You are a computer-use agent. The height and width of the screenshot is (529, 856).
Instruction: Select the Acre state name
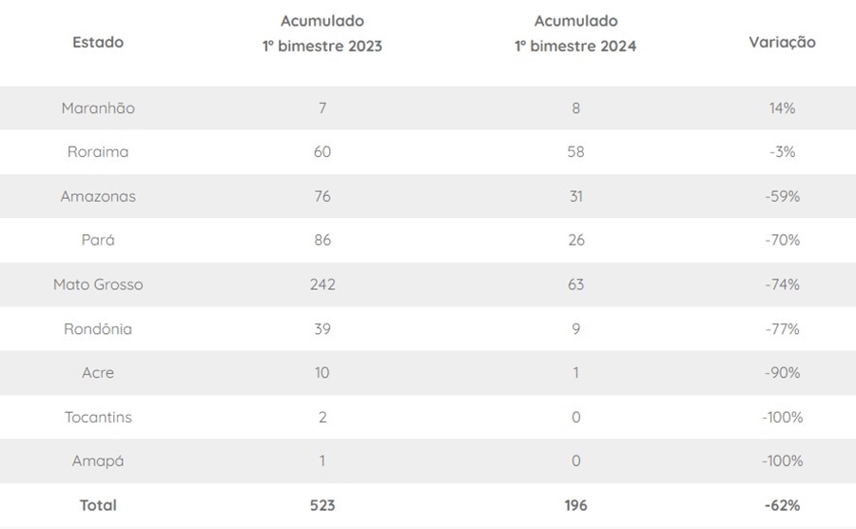pyautogui.click(x=98, y=373)
